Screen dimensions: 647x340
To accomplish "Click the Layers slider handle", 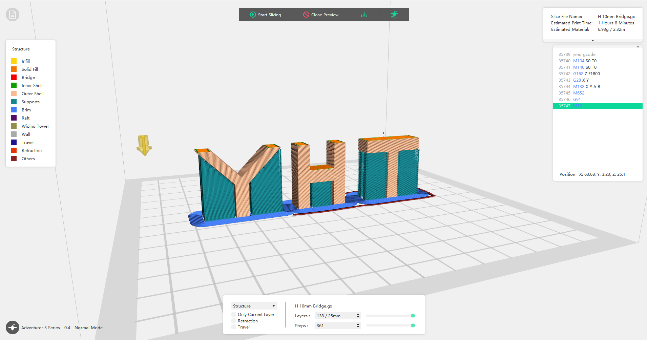I will [x=413, y=316].
